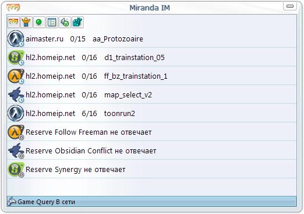Click the gamepad icon in status bar
Screen dimensions: 304x214
pyautogui.click(x=12, y=202)
